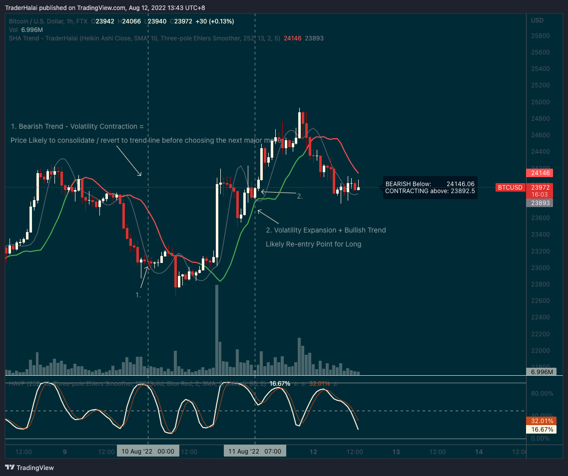Click the TradingView logo at bottom left
Image resolution: width=568 pixels, height=476 pixels.
pos(29,468)
